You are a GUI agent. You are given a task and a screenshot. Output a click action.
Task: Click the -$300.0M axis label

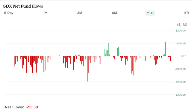(x=181, y=95)
